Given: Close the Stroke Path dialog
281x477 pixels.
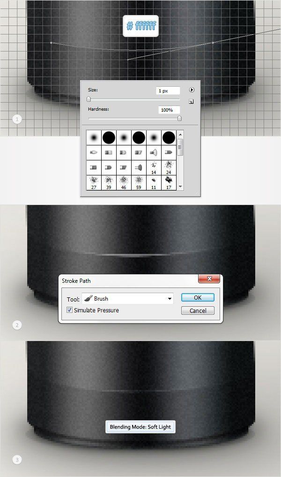Looking at the screenshot, I should (x=209, y=279).
